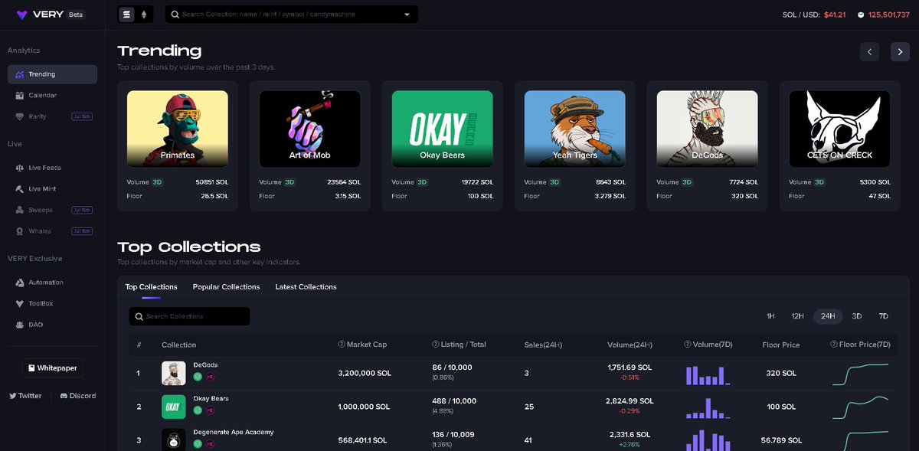Sort by the Floor Price column header

(781, 345)
